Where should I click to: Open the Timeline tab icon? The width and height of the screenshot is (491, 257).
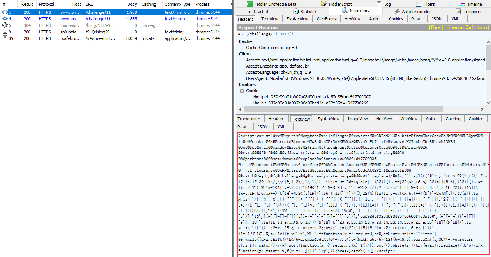point(461,4)
